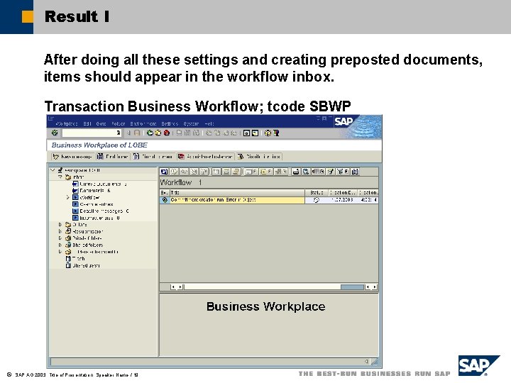Expand the Workflow node under Inbox
The image size is (511, 383).
point(68,197)
